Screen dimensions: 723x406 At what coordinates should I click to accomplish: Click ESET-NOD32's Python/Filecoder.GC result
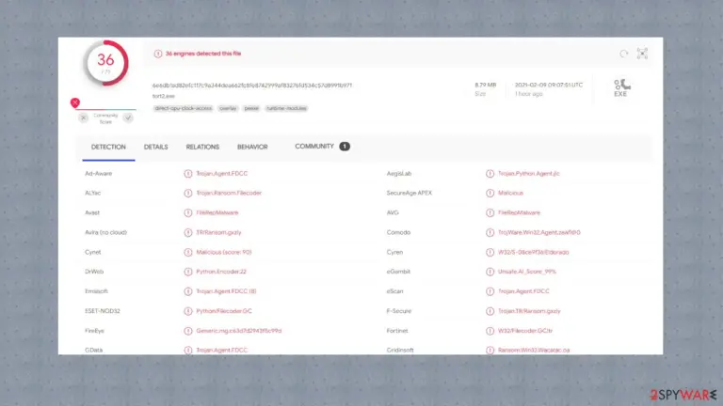224,311
